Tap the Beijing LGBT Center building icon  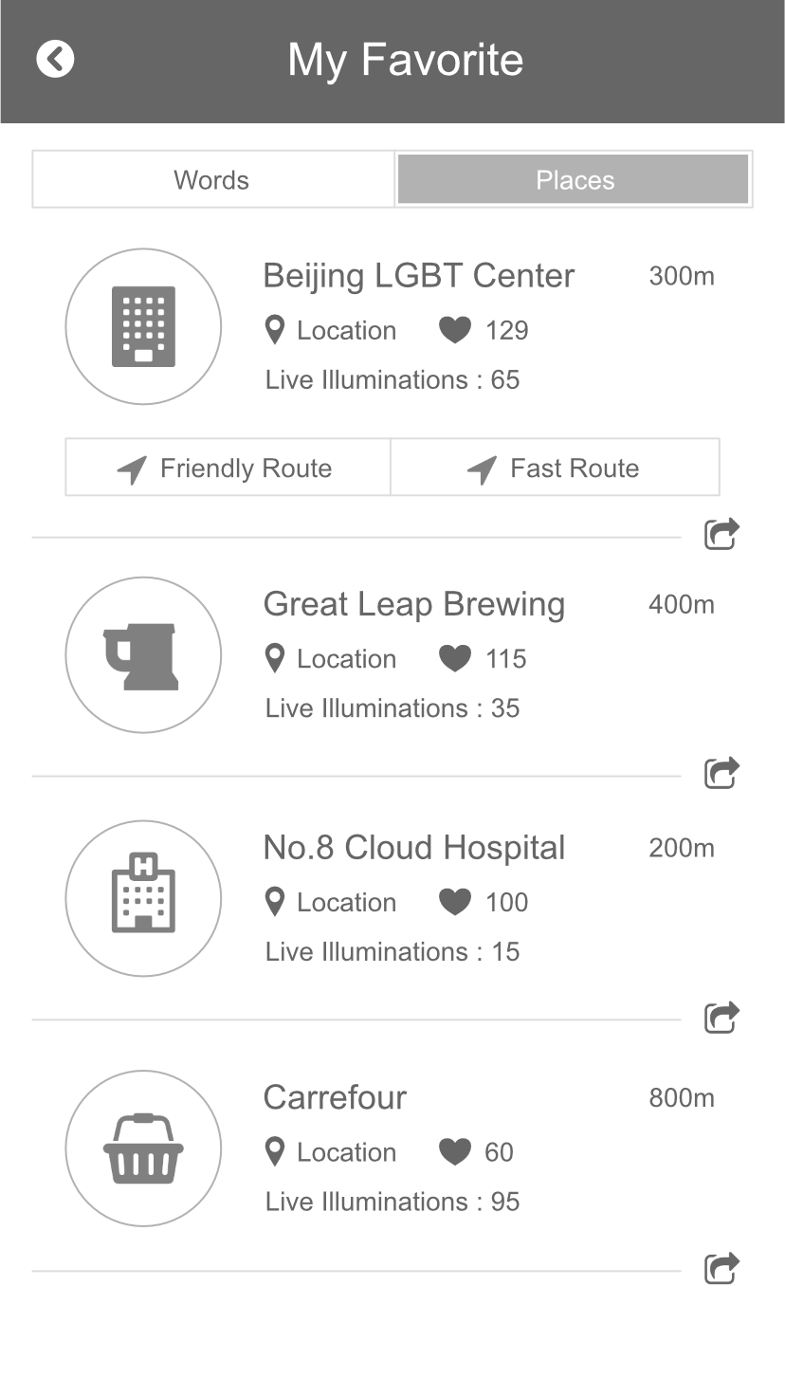click(143, 326)
